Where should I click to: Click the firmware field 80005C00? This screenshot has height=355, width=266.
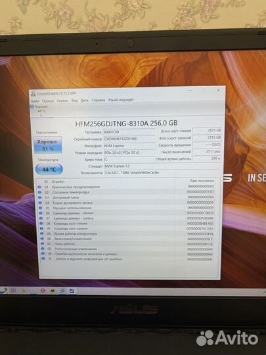click(129, 131)
